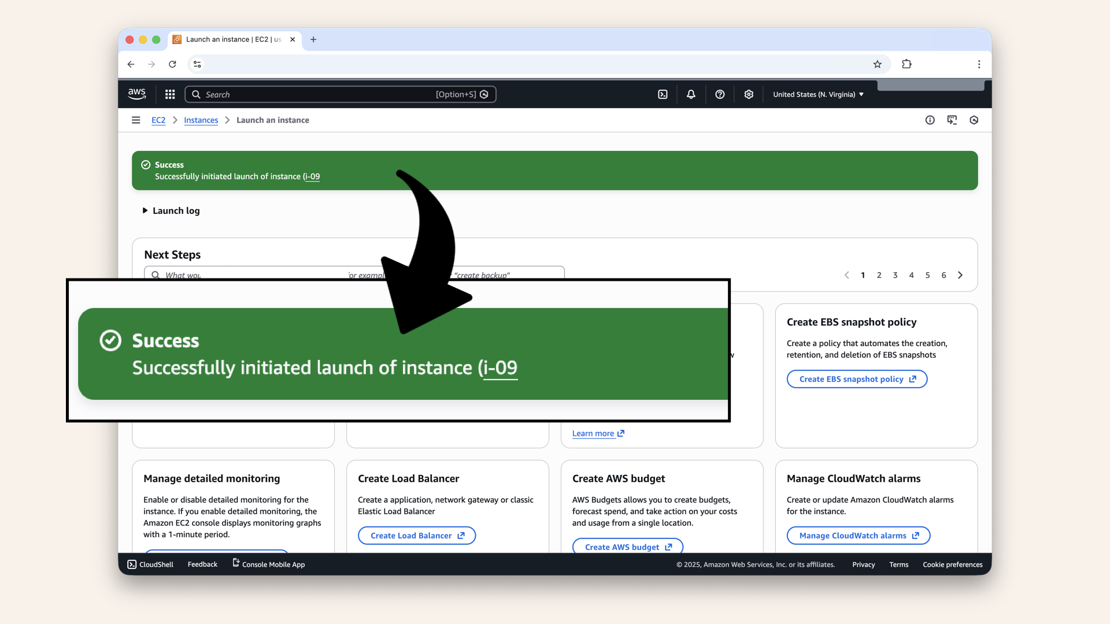
Task: Open the EC2 hamburger navigation menu
Action: (x=136, y=120)
